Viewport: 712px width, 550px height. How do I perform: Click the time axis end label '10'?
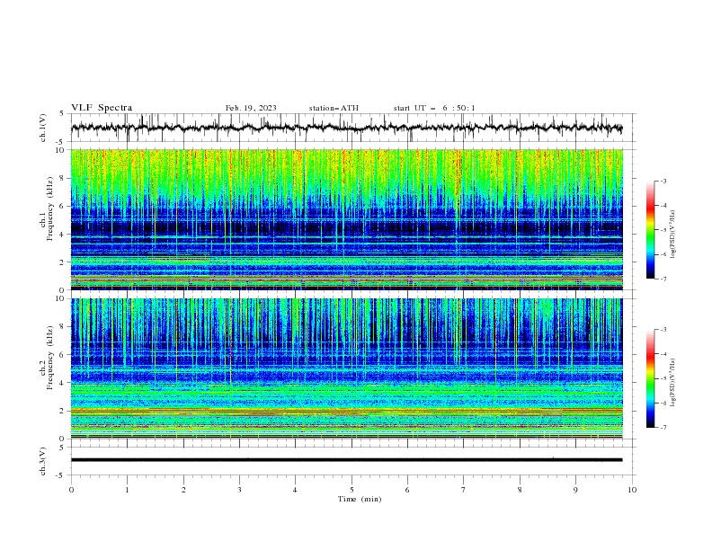(632, 490)
